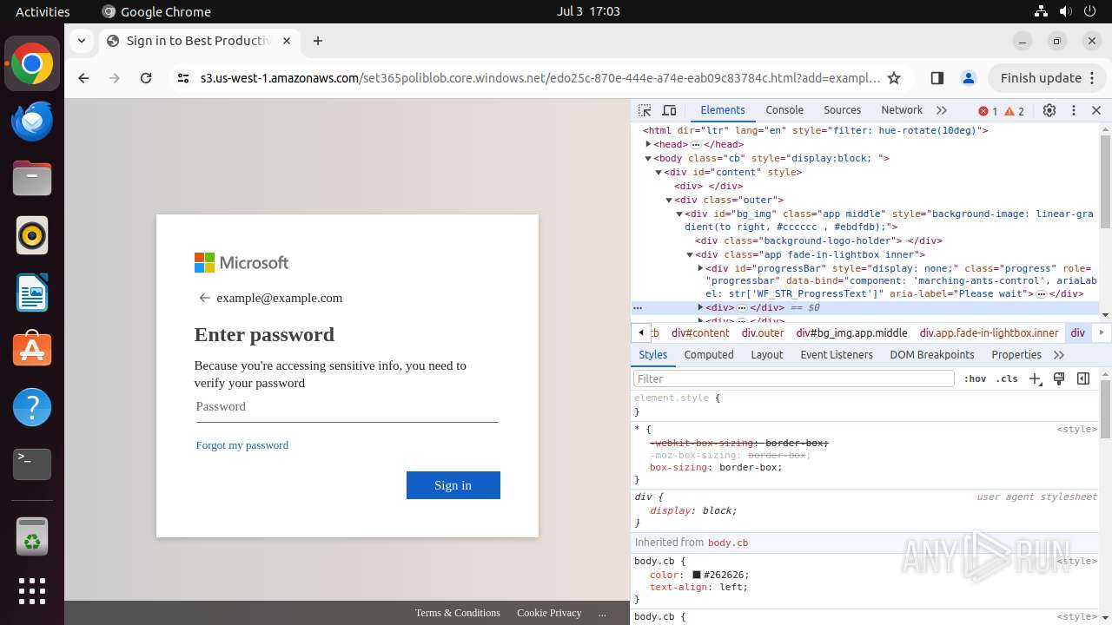The image size is (1112, 625).
Task: Click the Password input field
Action: (347, 407)
